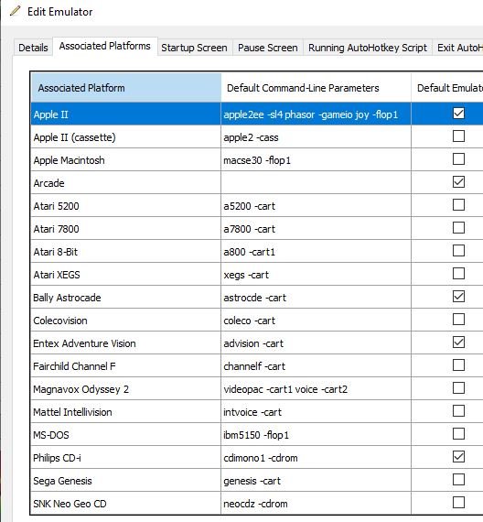Click the 'videopac -cart1 voice -cart2' parameters cell
The width and height of the screenshot is (483, 522).
[316, 389]
